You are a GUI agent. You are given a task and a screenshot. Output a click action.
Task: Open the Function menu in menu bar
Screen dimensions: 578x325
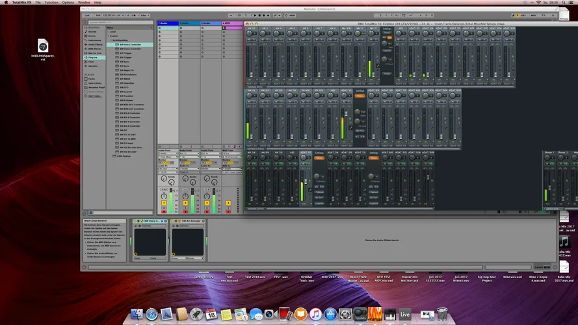[51, 3]
